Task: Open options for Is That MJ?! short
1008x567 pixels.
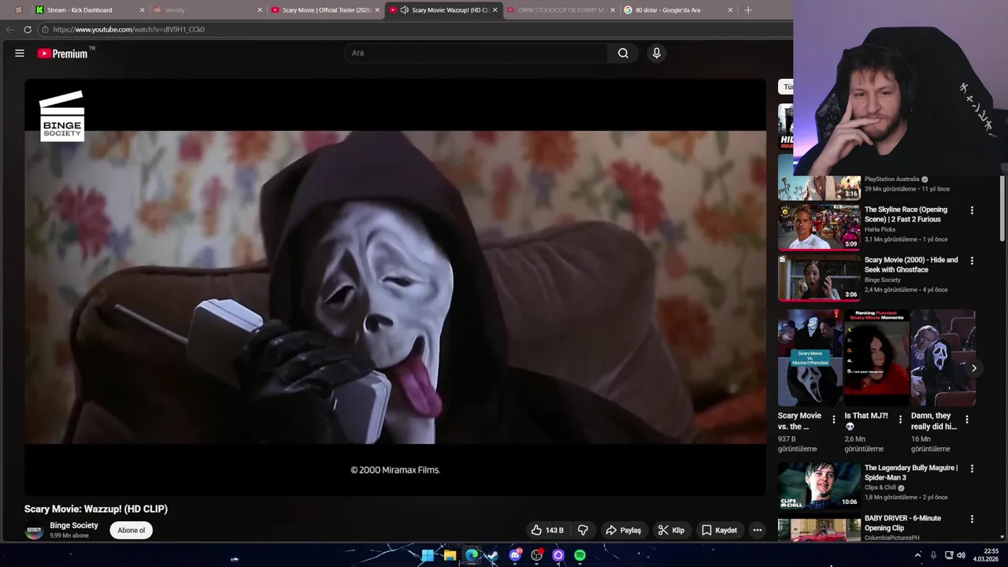Action: (x=900, y=420)
